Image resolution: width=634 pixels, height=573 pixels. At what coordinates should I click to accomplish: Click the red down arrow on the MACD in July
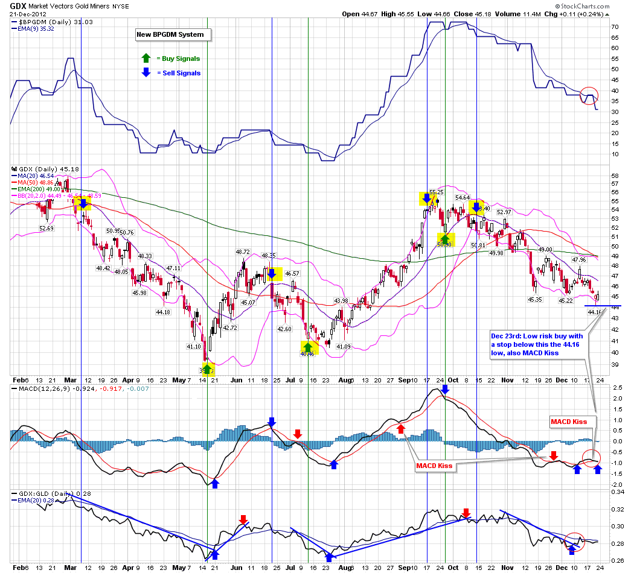(298, 434)
